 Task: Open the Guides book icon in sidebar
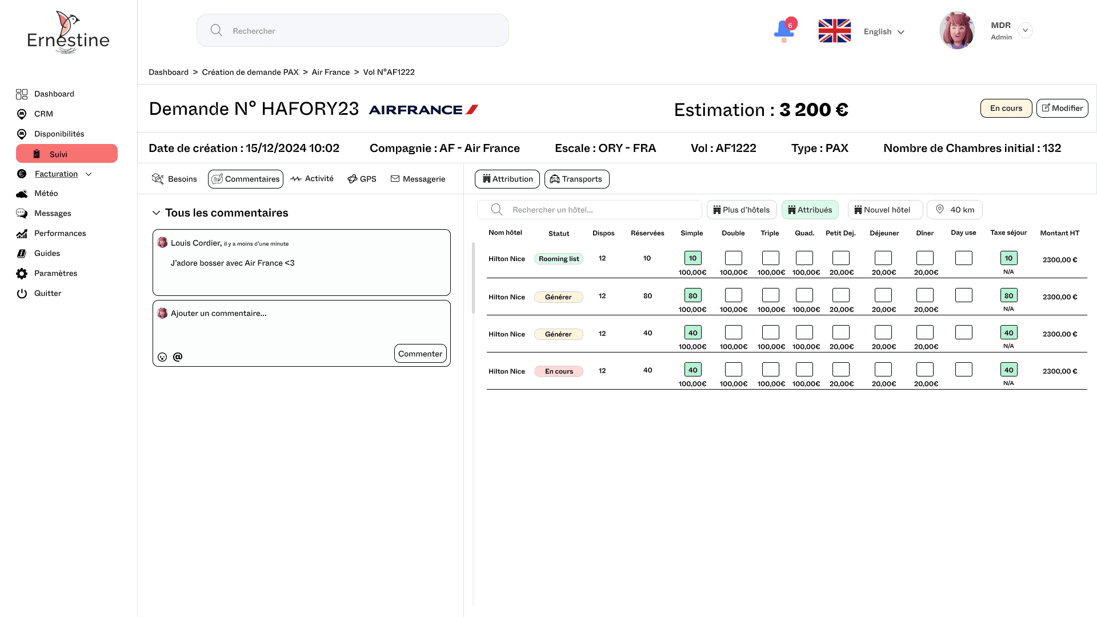[x=22, y=254]
